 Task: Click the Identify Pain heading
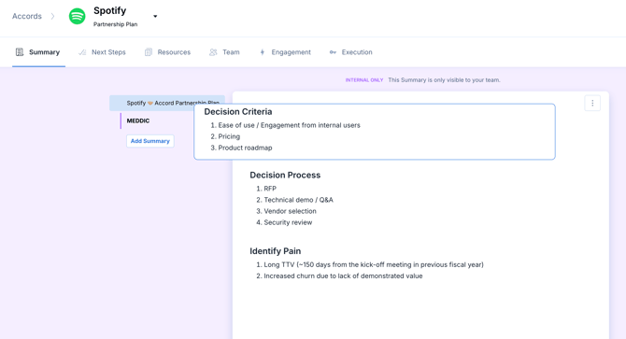point(276,251)
